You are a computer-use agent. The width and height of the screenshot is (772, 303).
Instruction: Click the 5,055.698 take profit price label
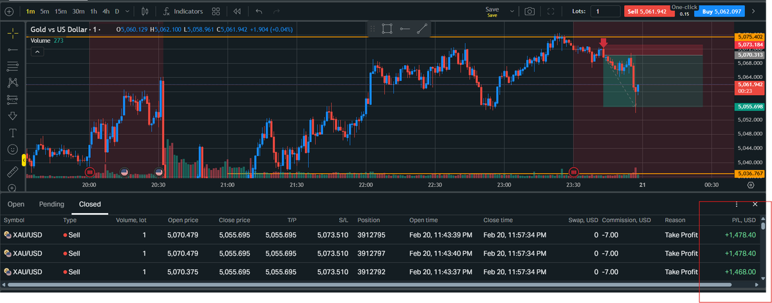(x=750, y=107)
